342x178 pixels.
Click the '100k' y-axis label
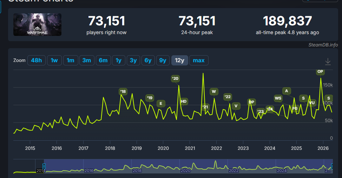[x=328, y=103]
